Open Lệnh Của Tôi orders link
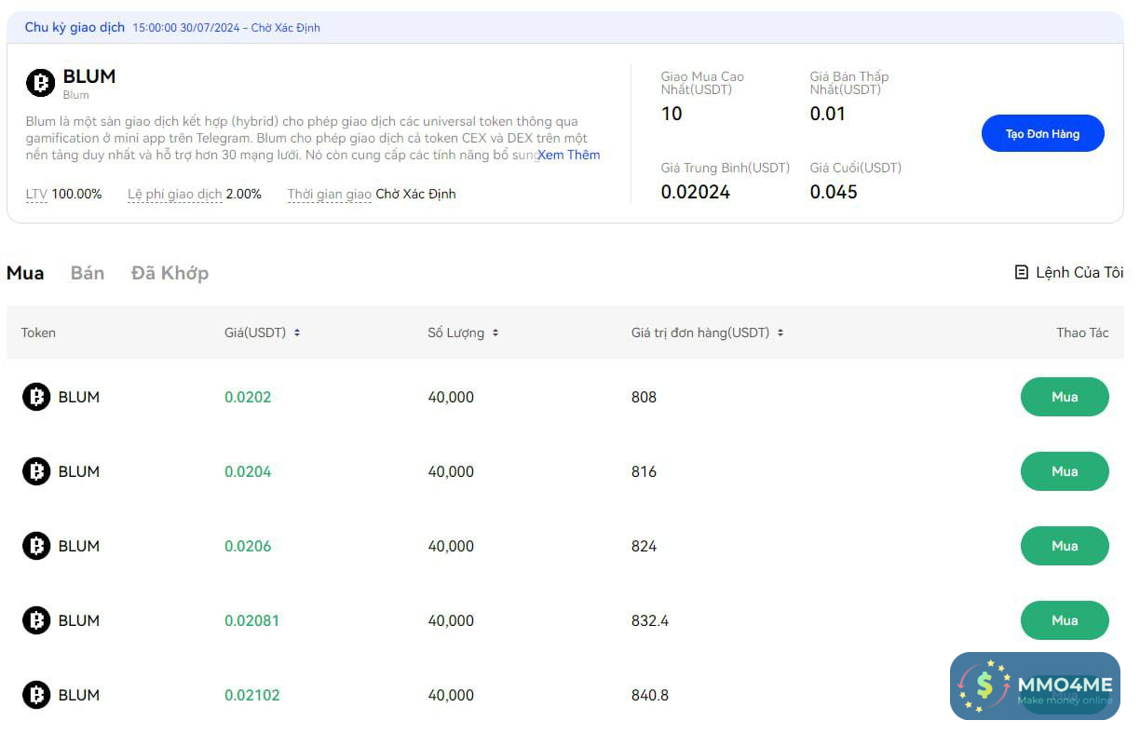The width and height of the screenshot is (1140, 734). [x=1079, y=273]
